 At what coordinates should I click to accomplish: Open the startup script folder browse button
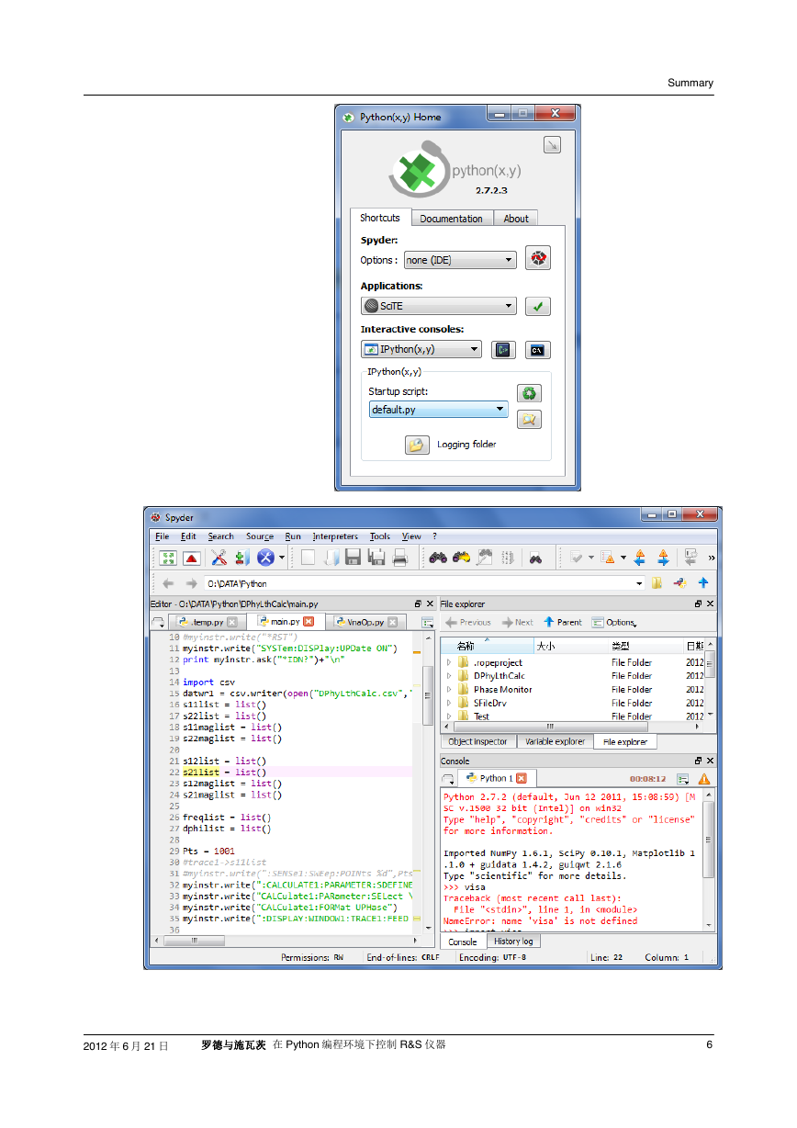pos(529,419)
